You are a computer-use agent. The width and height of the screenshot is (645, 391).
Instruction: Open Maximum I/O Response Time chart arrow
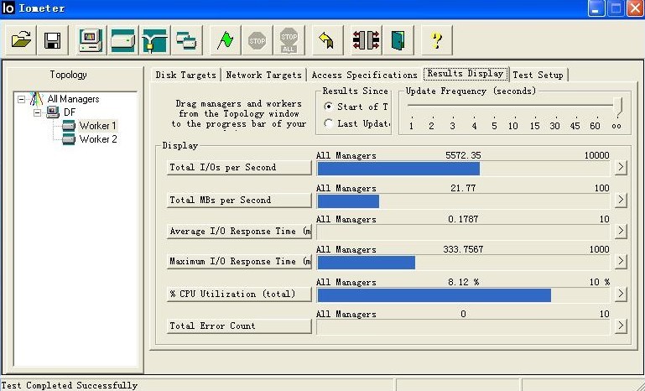pyautogui.click(x=621, y=261)
